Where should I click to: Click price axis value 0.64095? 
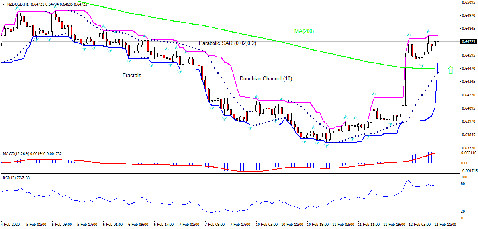point(468,108)
